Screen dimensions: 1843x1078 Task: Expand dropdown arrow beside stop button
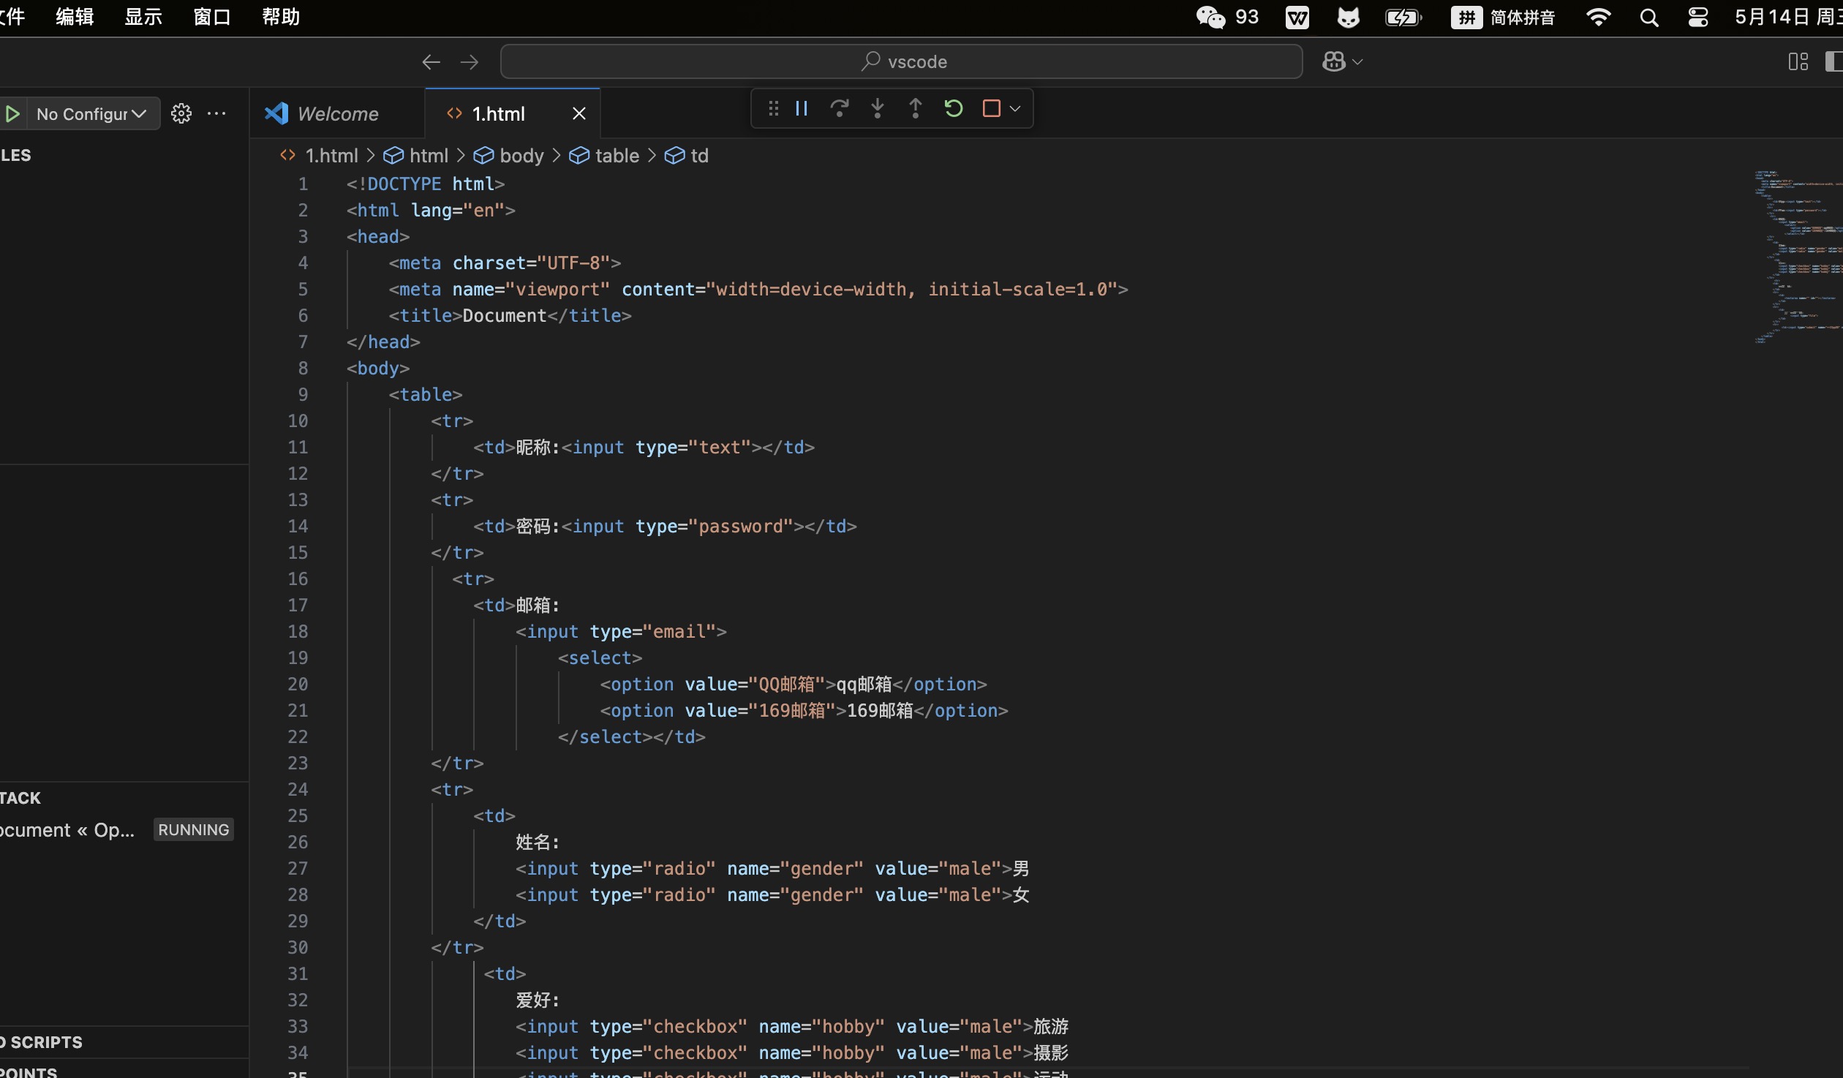tap(1015, 109)
